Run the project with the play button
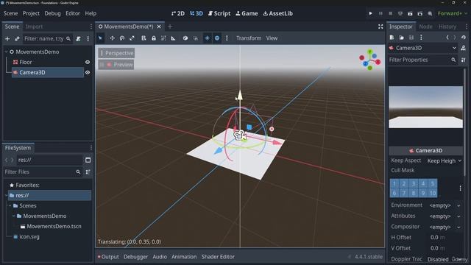 tap(371, 13)
